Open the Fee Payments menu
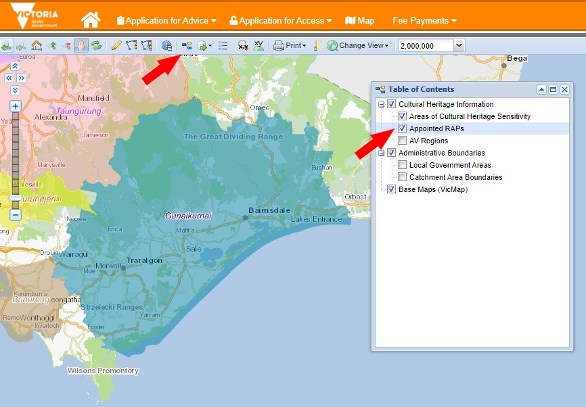The height and width of the screenshot is (407, 586). (x=424, y=20)
